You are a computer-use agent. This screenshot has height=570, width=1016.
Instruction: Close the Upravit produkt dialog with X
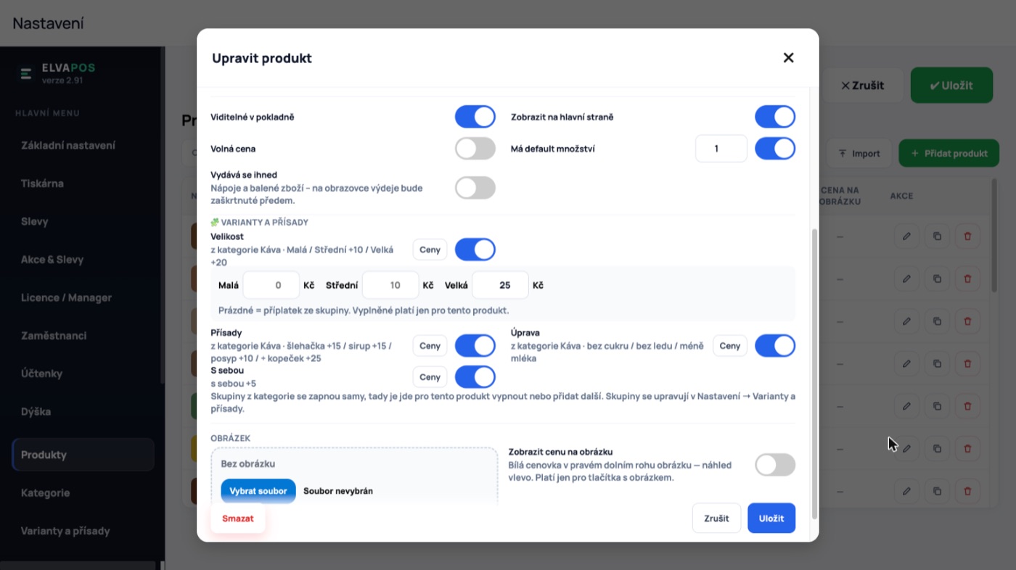pos(788,58)
